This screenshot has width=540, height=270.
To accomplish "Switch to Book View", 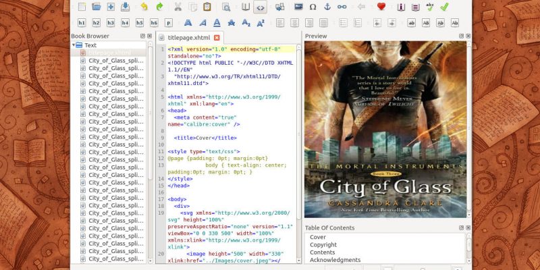I will 245,7.
